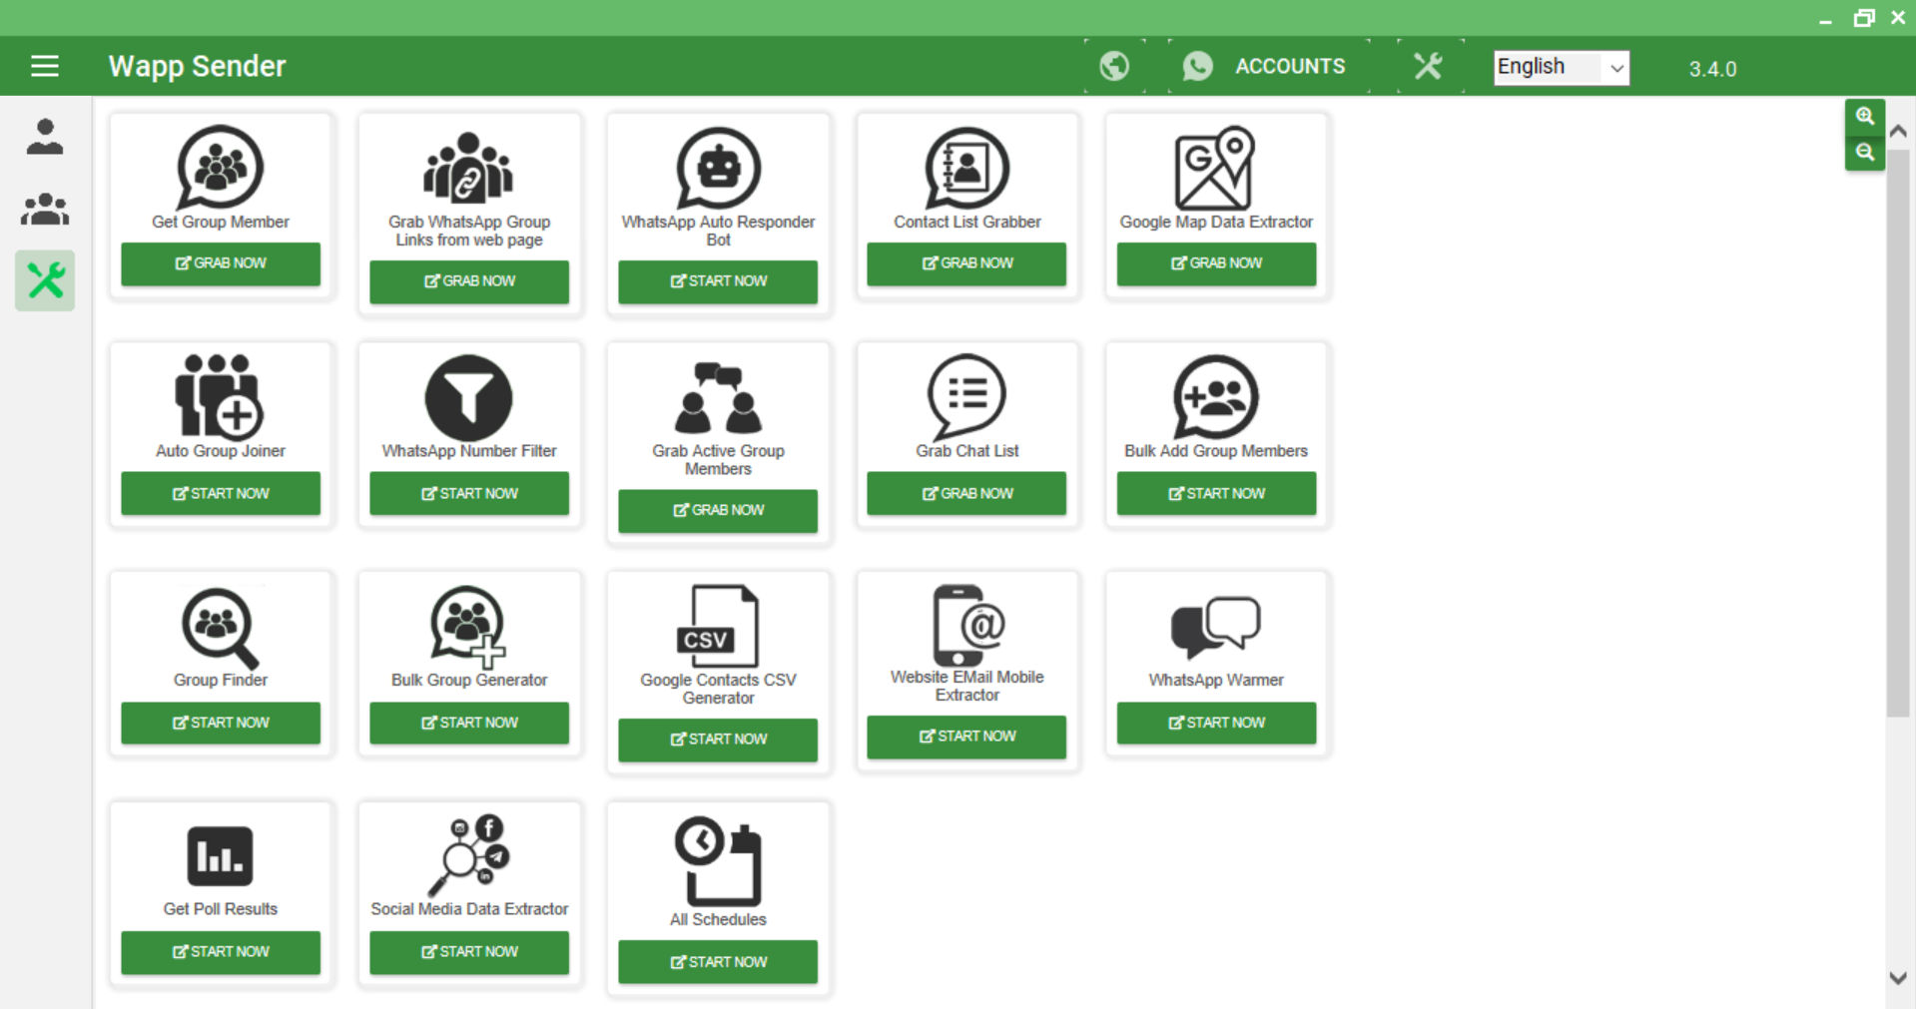Select the tools sidebar icon
The height and width of the screenshot is (1009, 1916).
45,280
